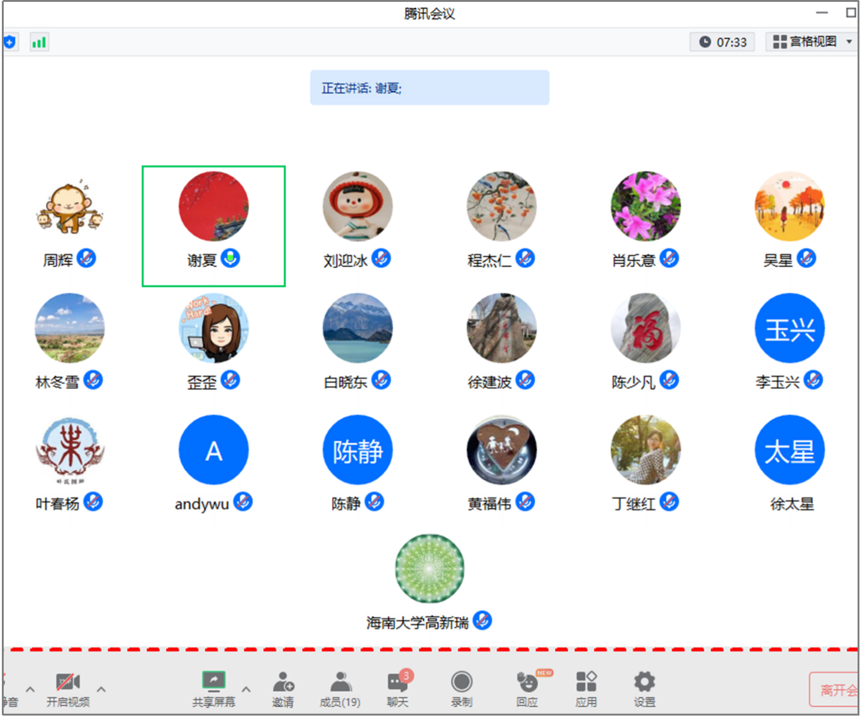Screen dimensions: 865x723
Task: Open Settings (设置) gear icon
Action: pyautogui.click(x=644, y=683)
